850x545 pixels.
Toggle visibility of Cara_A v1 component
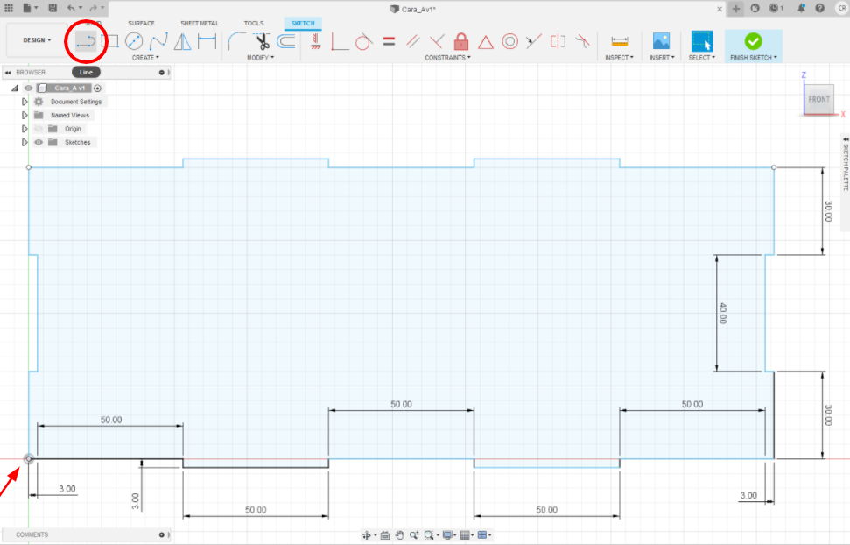[28, 88]
